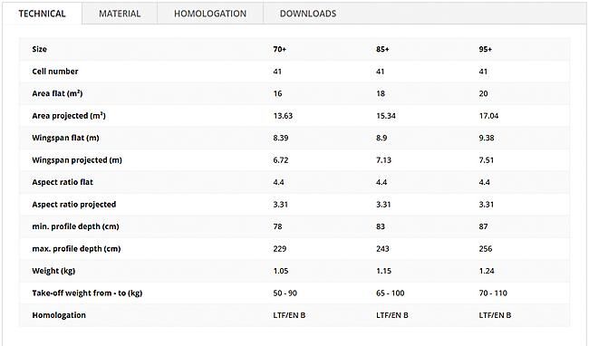Viewport: 589px width, 346px height.
Task: Click aspect ratio projected 3.31 in 95+ column
Action: pos(487,204)
